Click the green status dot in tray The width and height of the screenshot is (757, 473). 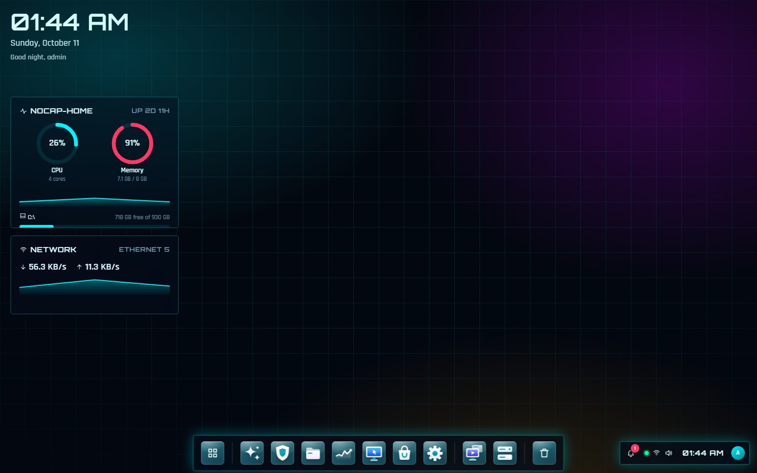[646, 453]
